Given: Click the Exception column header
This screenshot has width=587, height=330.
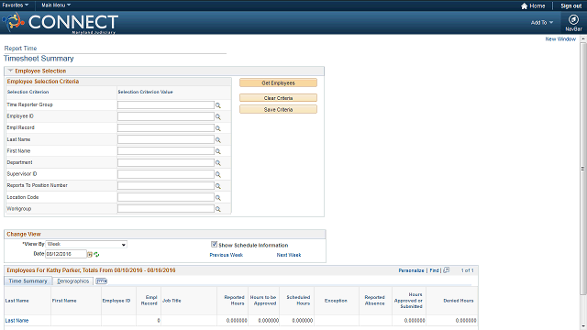Looking at the screenshot, I should tap(336, 301).
